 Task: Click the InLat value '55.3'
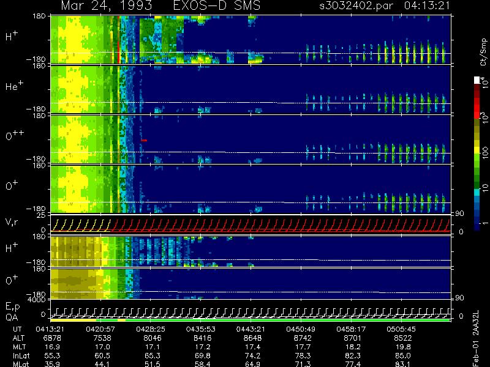(x=52, y=355)
